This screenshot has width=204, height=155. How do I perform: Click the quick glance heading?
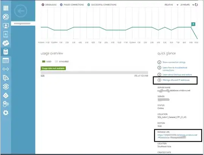[x=167, y=54]
